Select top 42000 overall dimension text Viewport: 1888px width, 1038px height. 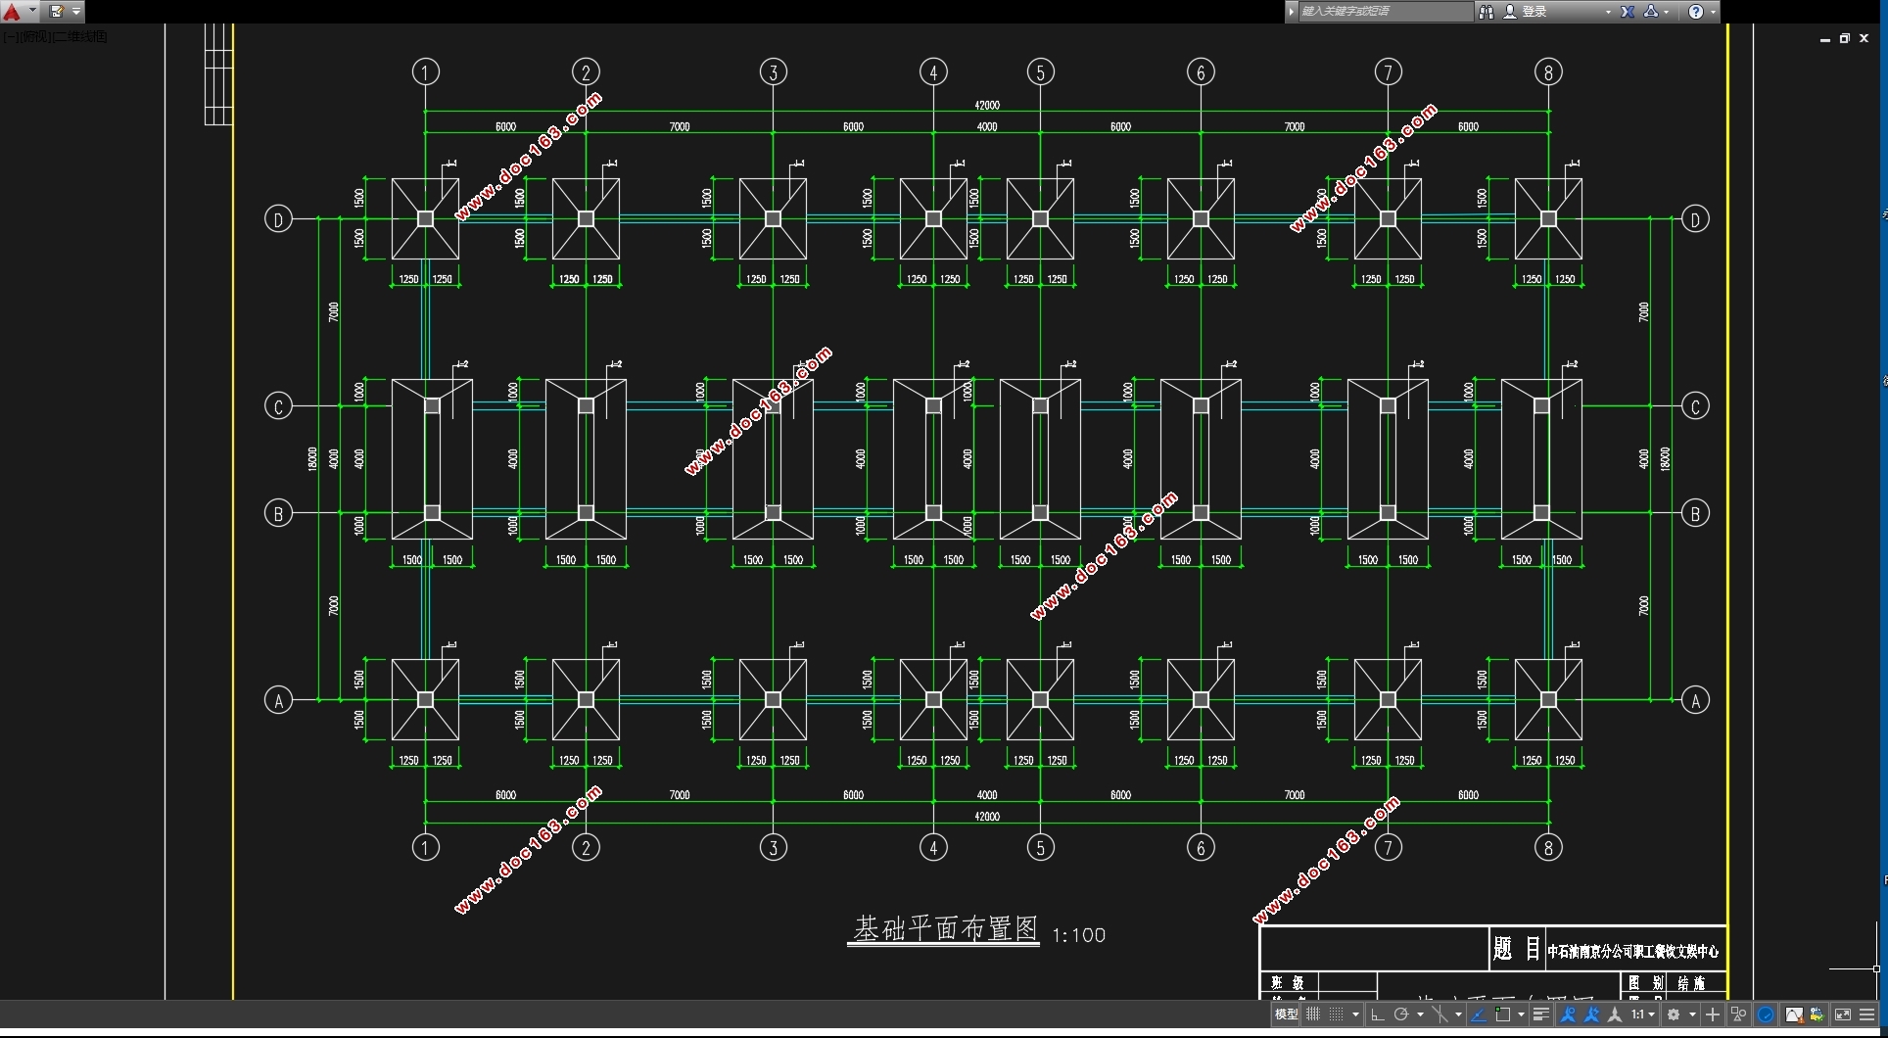point(987,105)
